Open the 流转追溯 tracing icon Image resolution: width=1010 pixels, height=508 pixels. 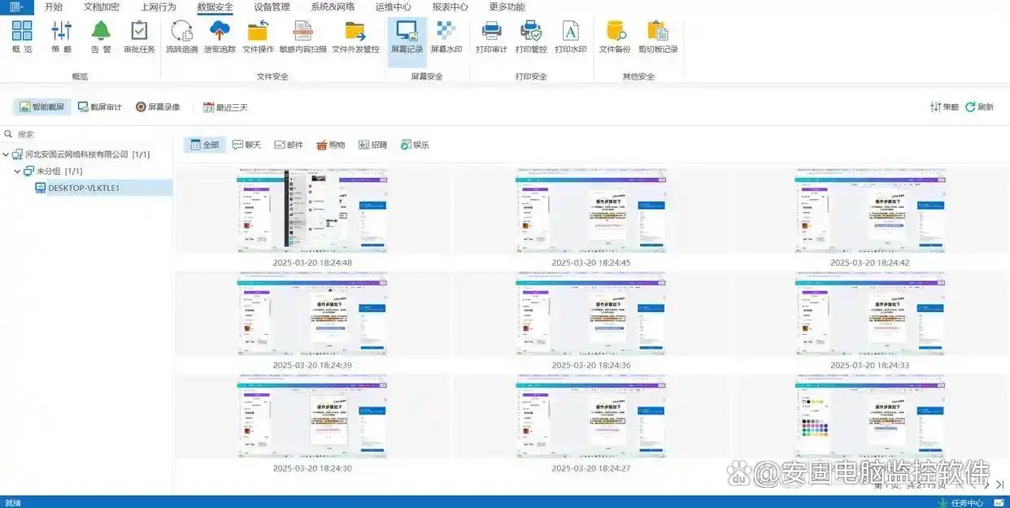point(181,37)
